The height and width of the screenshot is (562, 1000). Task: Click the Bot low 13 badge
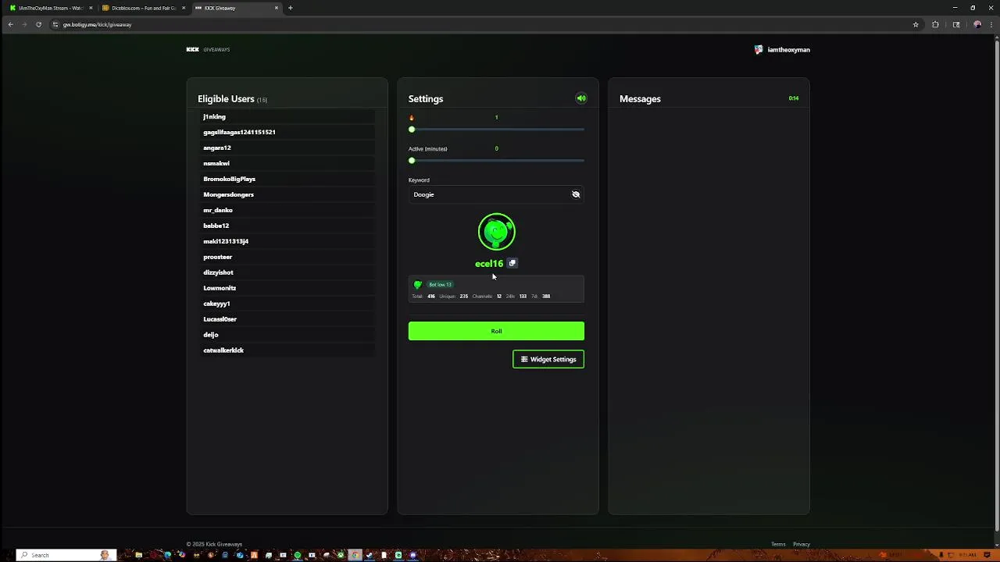440,284
